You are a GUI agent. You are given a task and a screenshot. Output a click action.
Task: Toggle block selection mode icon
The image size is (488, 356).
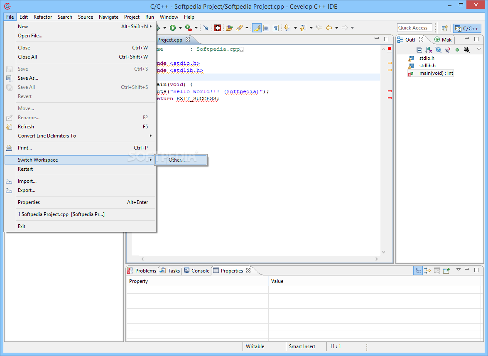[266, 28]
